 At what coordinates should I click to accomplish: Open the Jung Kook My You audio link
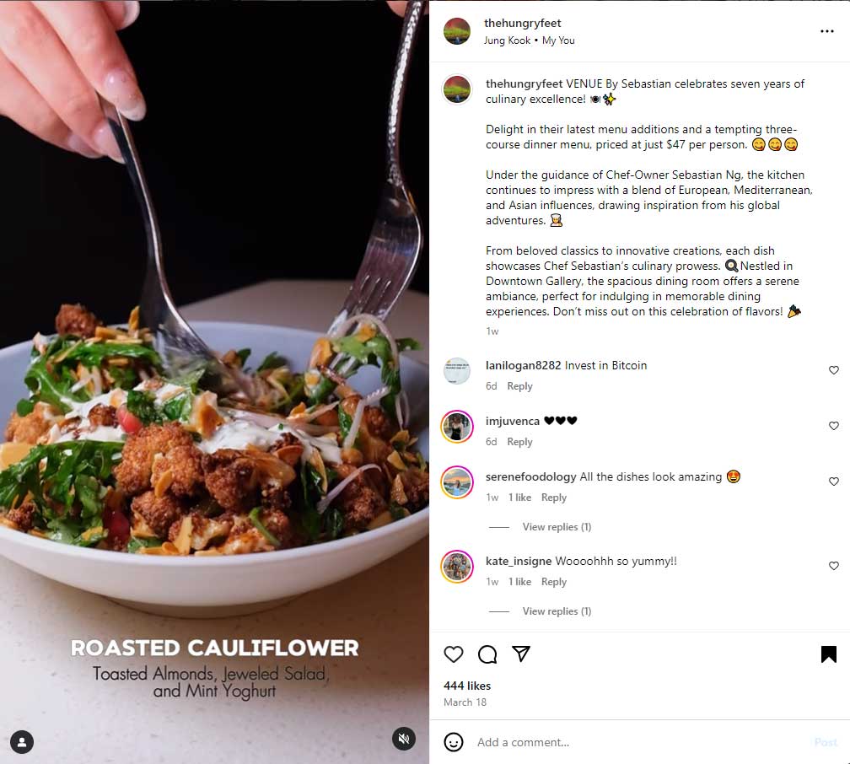pyautogui.click(x=530, y=40)
